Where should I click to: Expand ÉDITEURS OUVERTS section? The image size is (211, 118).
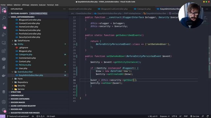coord(19,13)
